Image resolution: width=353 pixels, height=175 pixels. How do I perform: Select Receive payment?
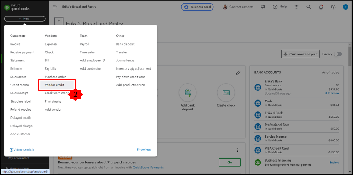[x=22, y=52]
